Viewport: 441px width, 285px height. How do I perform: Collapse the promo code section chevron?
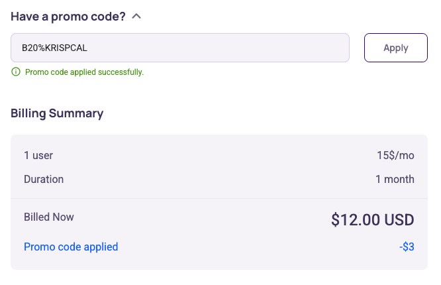coord(136,16)
